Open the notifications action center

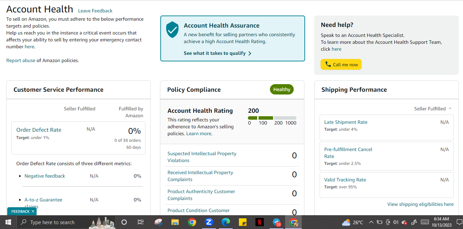[459, 222]
